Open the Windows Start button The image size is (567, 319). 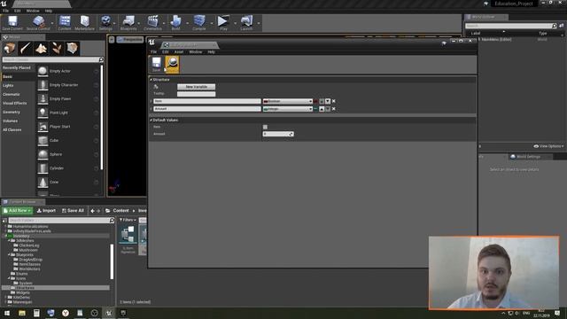point(7,313)
